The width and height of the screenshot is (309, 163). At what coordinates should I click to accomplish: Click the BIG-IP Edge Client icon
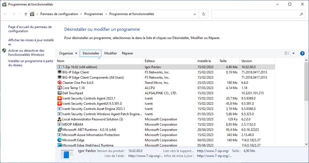pos(60,72)
